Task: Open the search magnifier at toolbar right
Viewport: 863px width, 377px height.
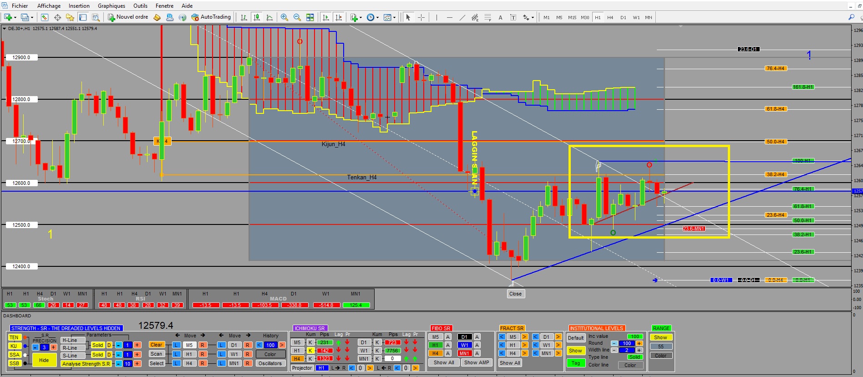Action: pos(852,17)
